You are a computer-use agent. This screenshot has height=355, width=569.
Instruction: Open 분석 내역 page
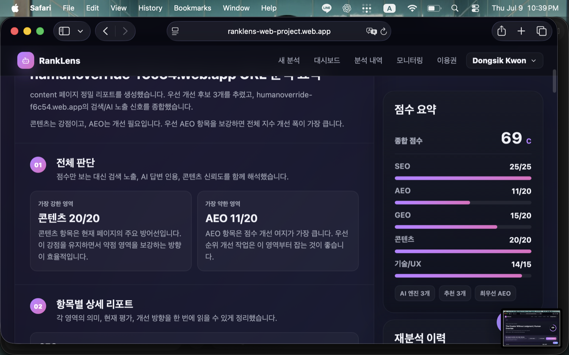point(368,61)
